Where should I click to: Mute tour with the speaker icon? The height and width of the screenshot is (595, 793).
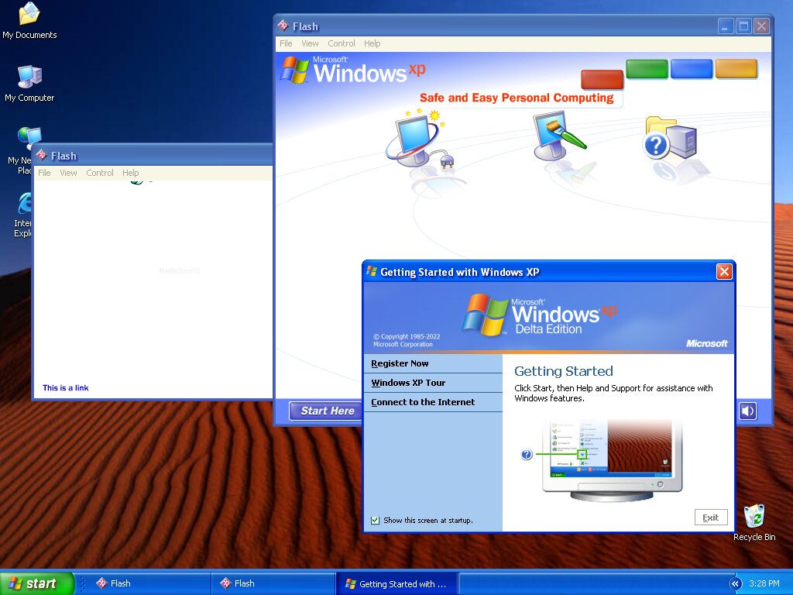click(x=747, y=411)
